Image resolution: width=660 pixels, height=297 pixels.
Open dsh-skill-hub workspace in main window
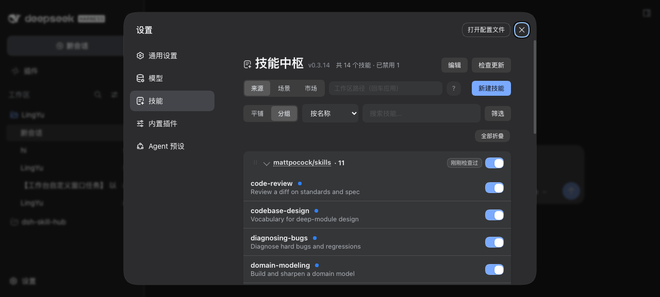[x=38, y=222]
